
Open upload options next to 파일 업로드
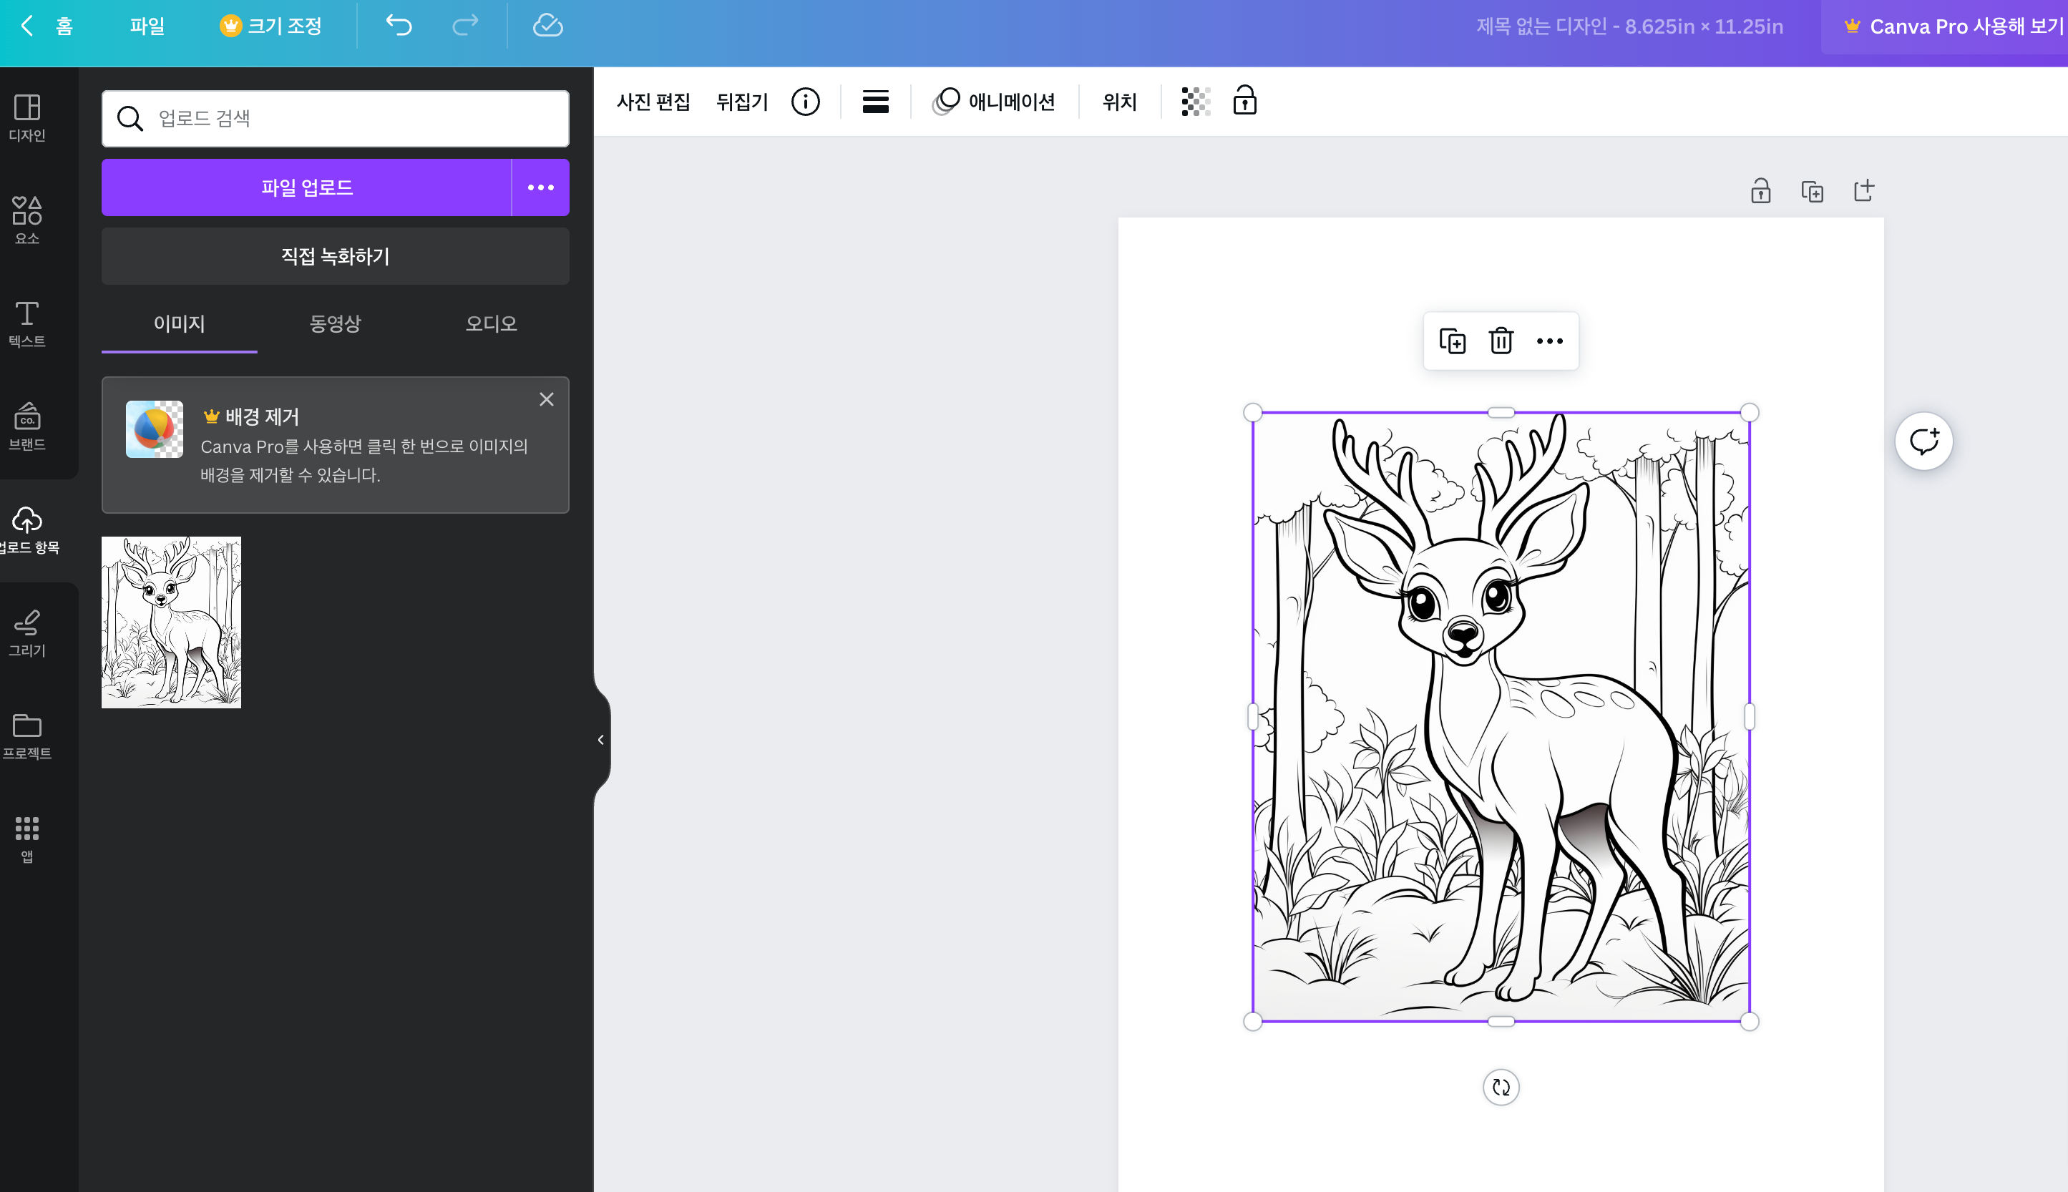tap(540, 187)
